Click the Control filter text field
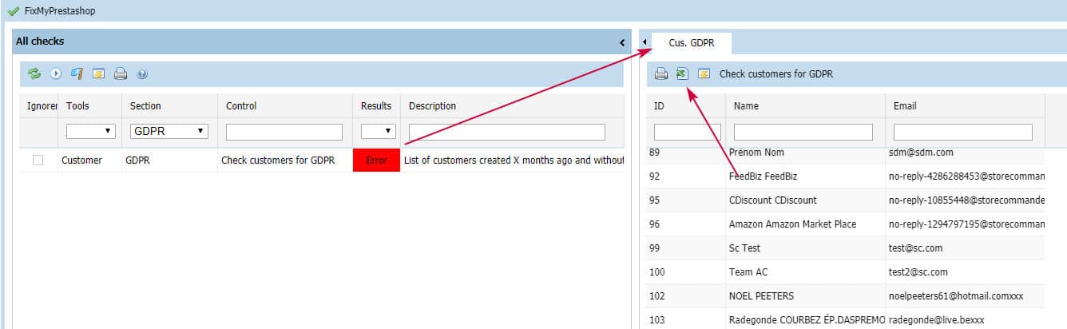Image resolution: width=1067 pixels, height=329 pixels. 284,132
